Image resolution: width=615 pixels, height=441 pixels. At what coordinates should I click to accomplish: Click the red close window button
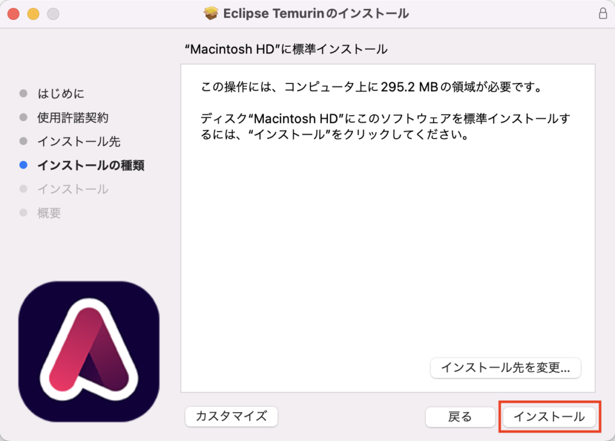pyautogui.click(x=14, y=14)
